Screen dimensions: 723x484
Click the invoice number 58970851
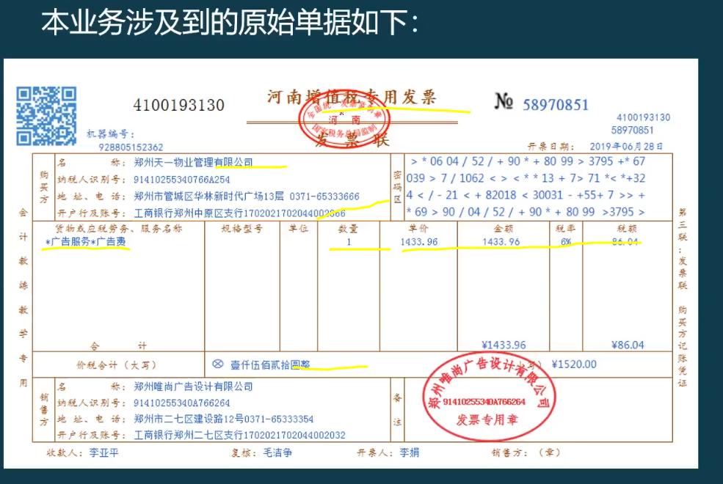(558, 105)
